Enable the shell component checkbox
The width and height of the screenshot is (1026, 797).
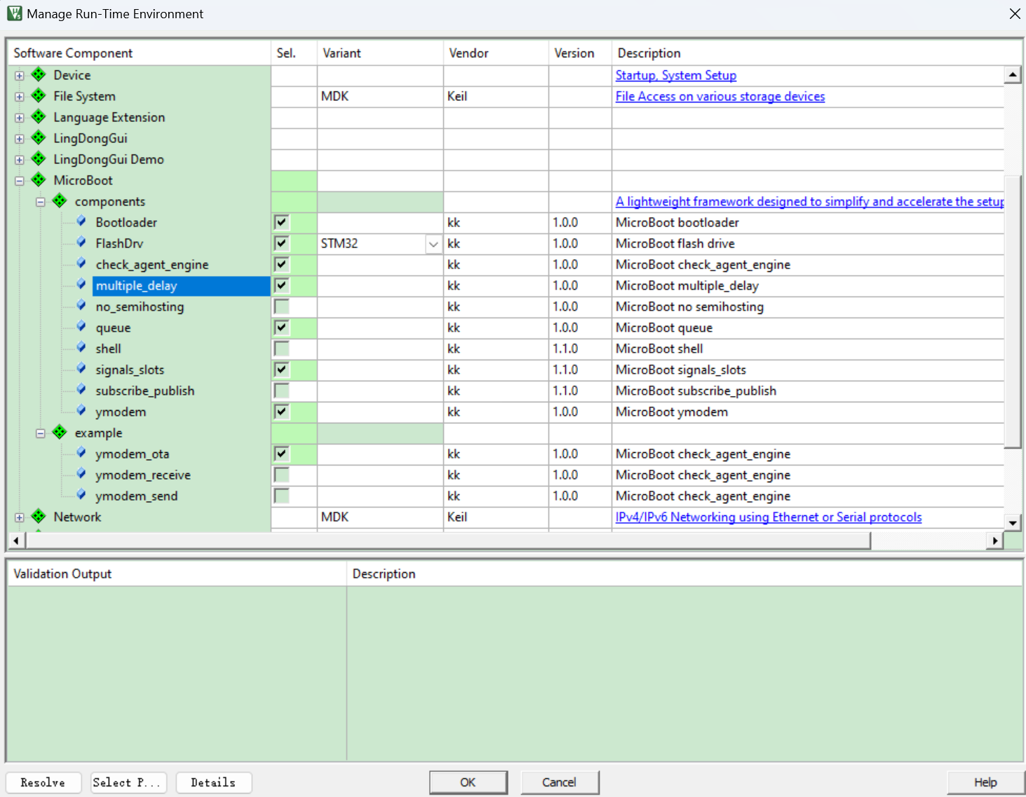point(281,348)
